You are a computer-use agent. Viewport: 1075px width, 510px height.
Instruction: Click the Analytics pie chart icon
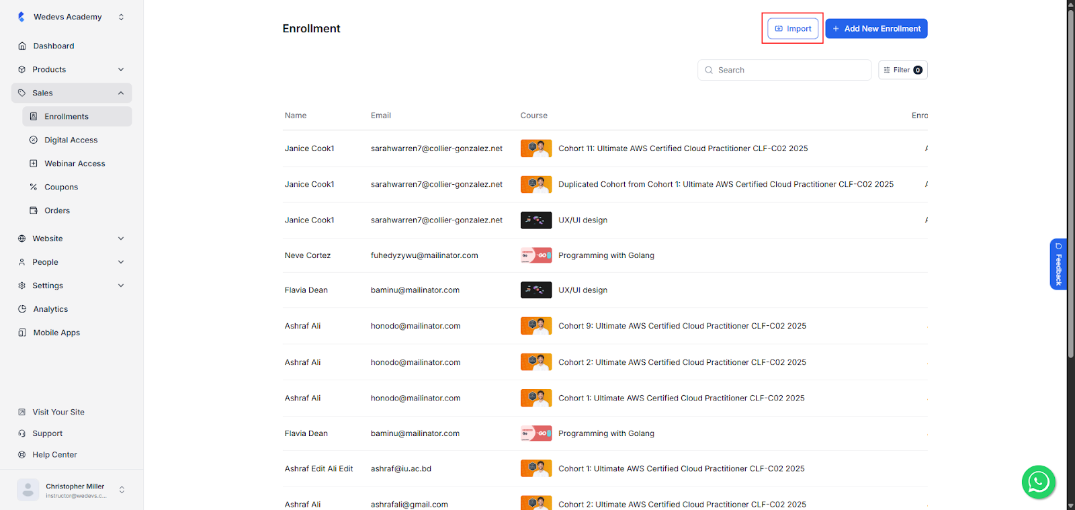[x=22, y=309]
